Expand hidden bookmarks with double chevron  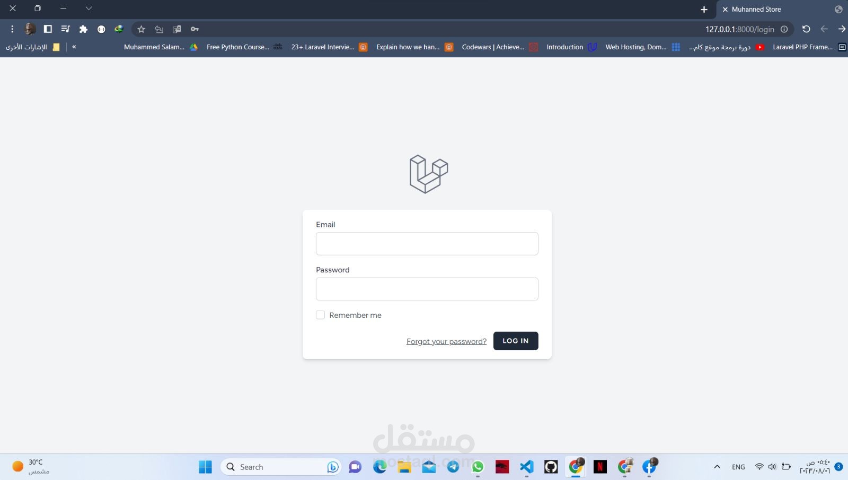pyautogui.click(x=74, y=47)
